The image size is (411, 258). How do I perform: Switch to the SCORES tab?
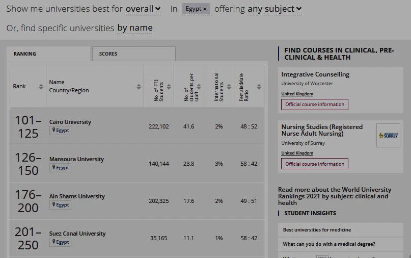(133, 54)
